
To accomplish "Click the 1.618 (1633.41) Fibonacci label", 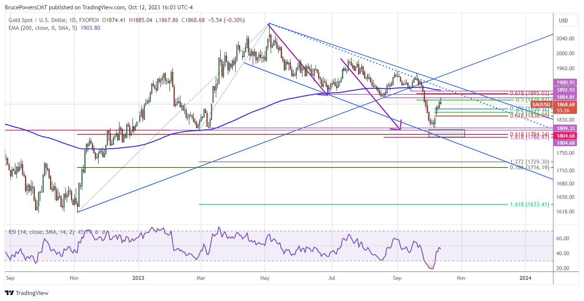I will coord(529,204).
